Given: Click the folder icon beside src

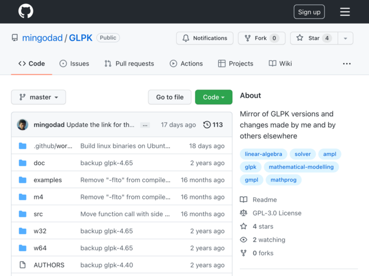Looking at the screenshot, I should (x=22, y=214).
